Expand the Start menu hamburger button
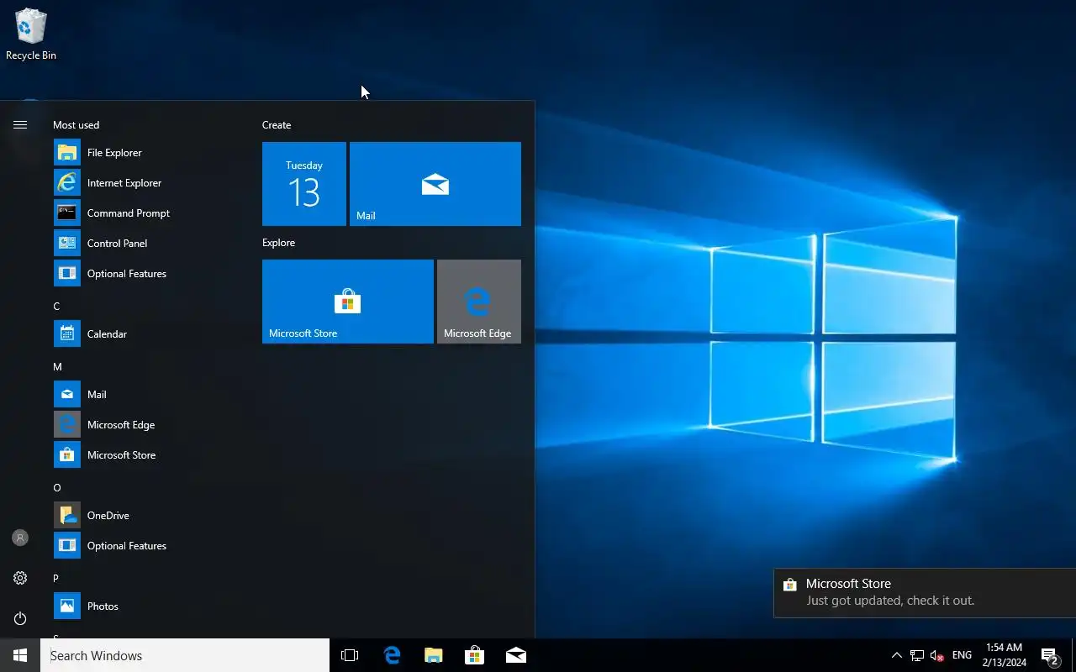 click(20, 124)
